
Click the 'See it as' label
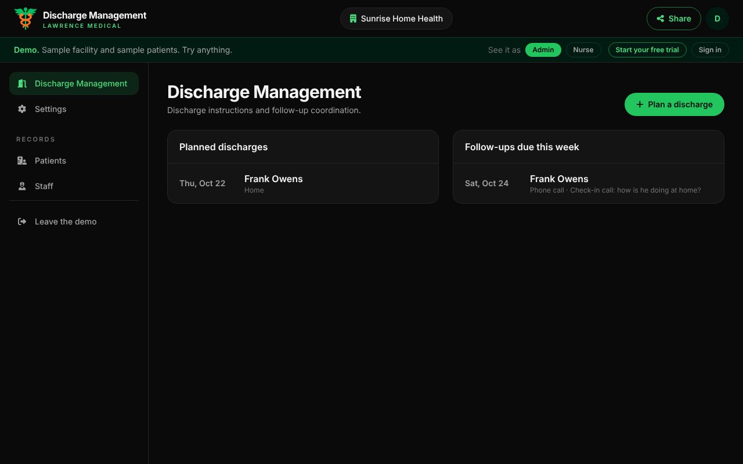[504, 50]
